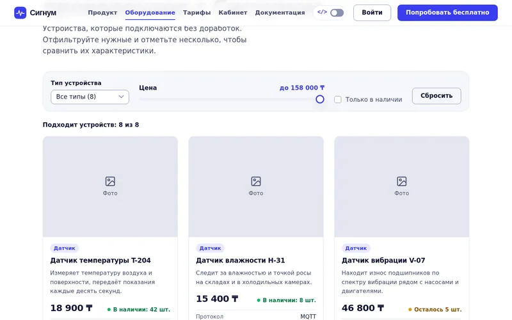Open the «Все типы (8)» dropdown

90,97
